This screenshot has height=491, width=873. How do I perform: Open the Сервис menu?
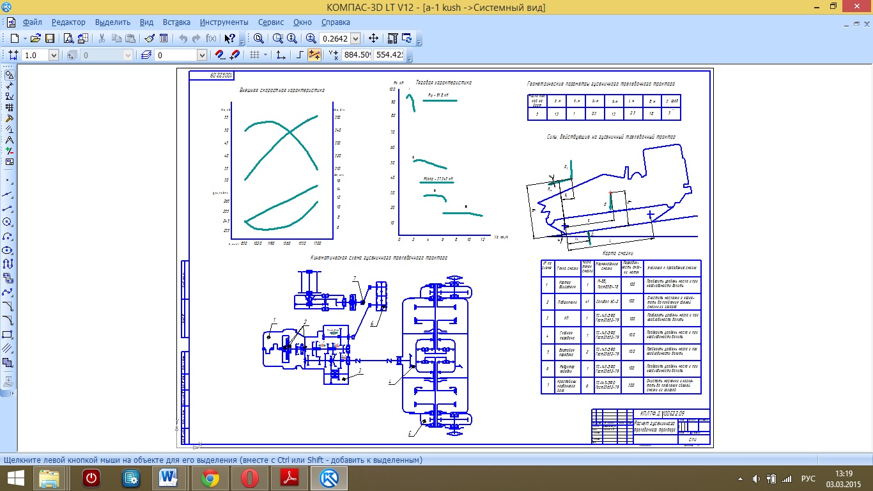click(271, 22)
